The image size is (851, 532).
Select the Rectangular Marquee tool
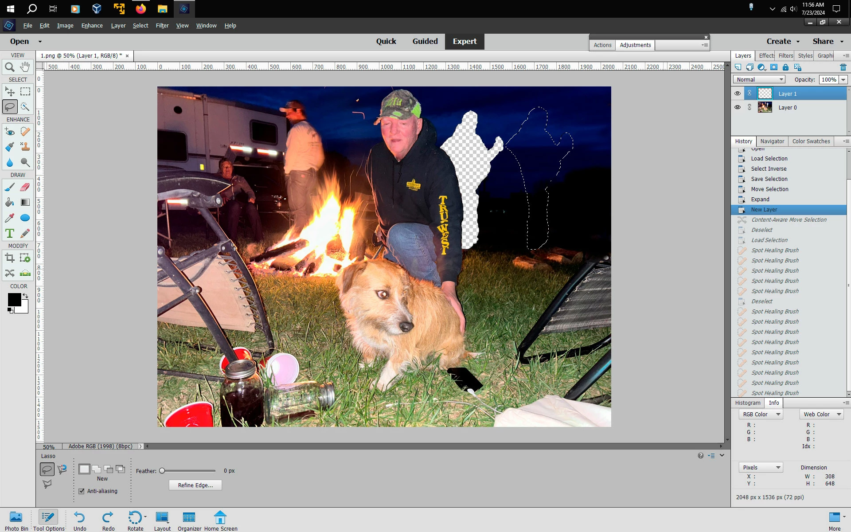[25, 91]
